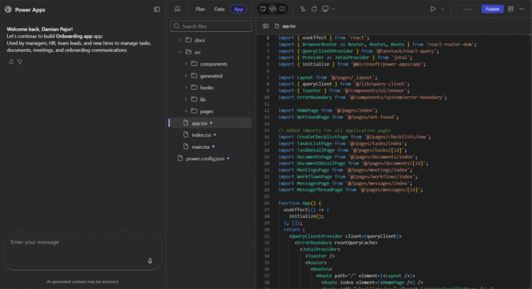Viewport: 532px width, 289px height.
Task: Run the app with the play icon
Action: pos(433,9)
